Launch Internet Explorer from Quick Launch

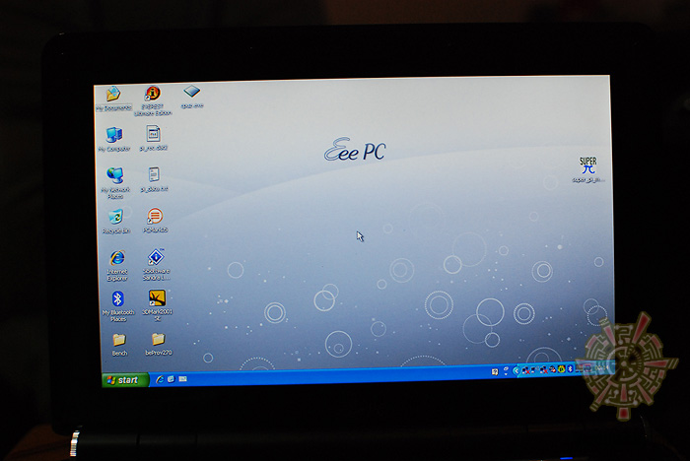point(160,379)
